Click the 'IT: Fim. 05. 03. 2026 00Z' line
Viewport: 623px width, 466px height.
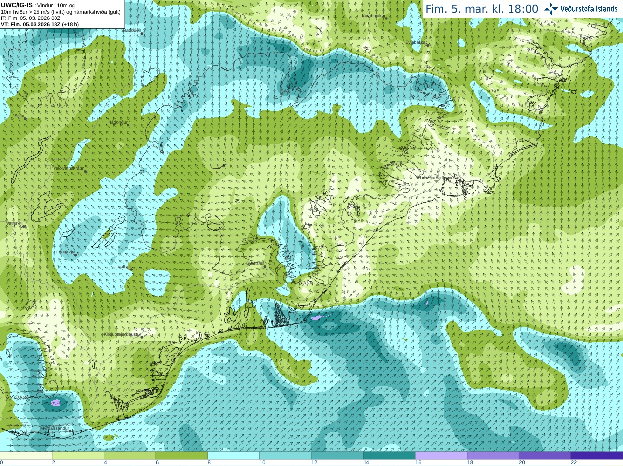[31, 18]
